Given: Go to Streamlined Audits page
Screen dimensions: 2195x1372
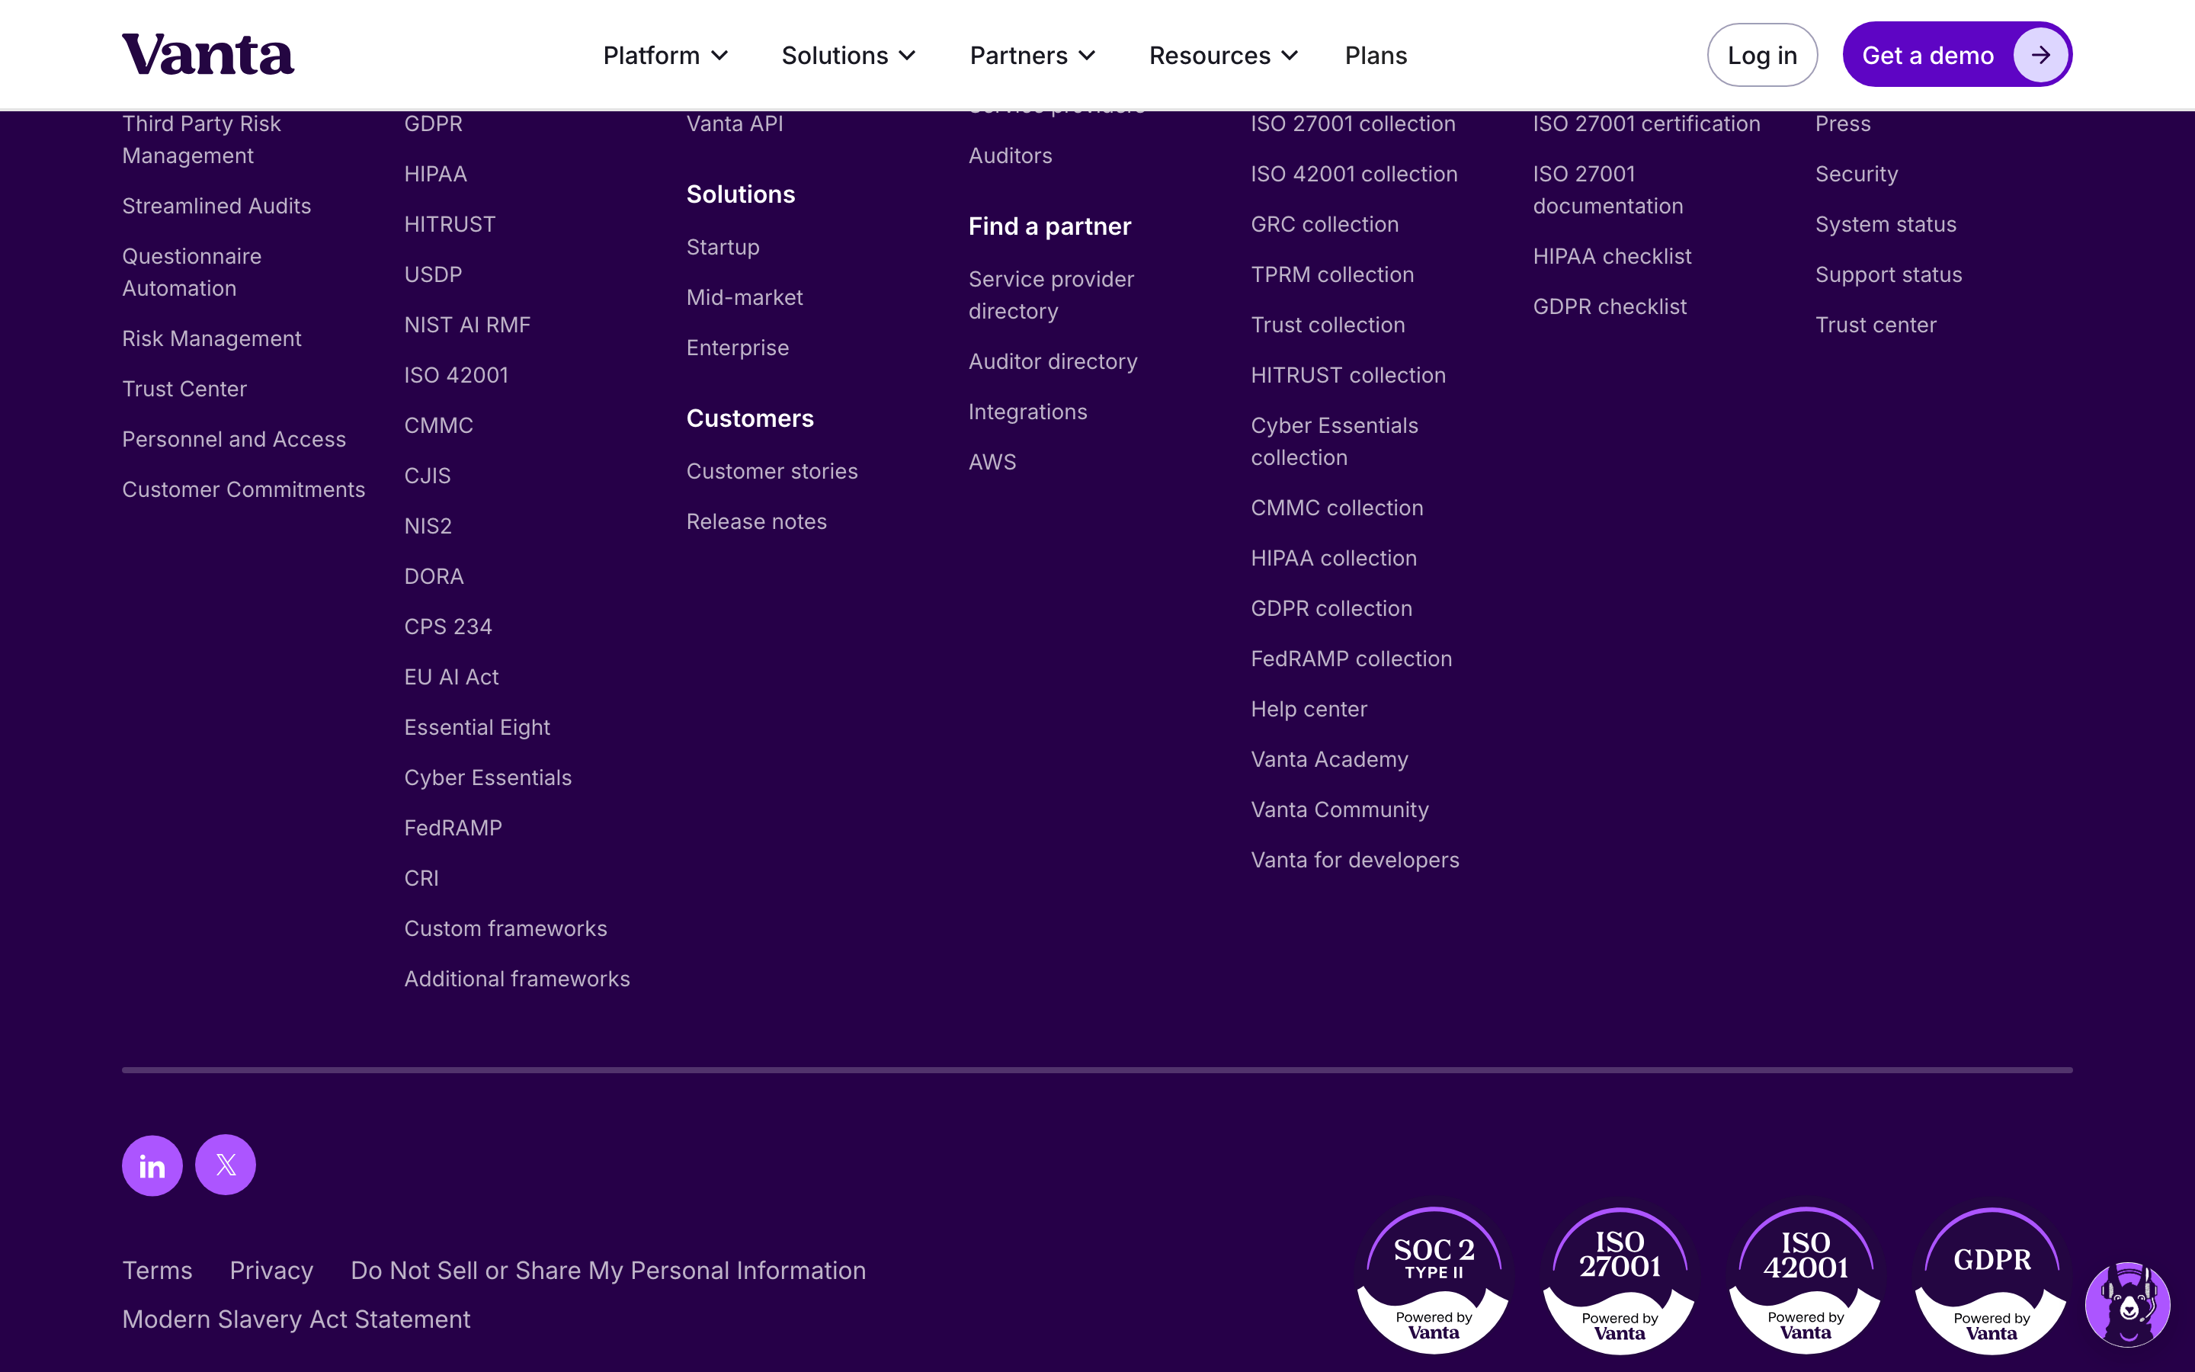Looking at the screenshot, I should point(216,206).
